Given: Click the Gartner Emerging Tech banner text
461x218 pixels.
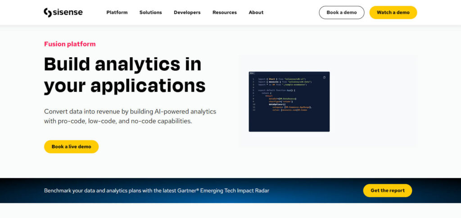Looking at the screenshot, I should click(156, 191).
